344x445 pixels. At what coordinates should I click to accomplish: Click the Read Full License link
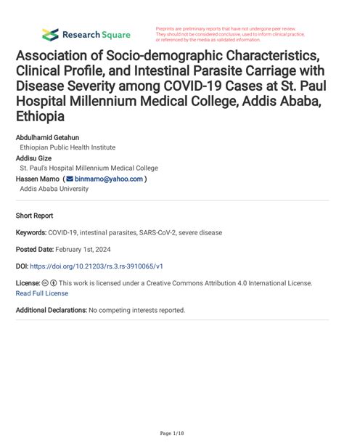(x=42, y=293)
